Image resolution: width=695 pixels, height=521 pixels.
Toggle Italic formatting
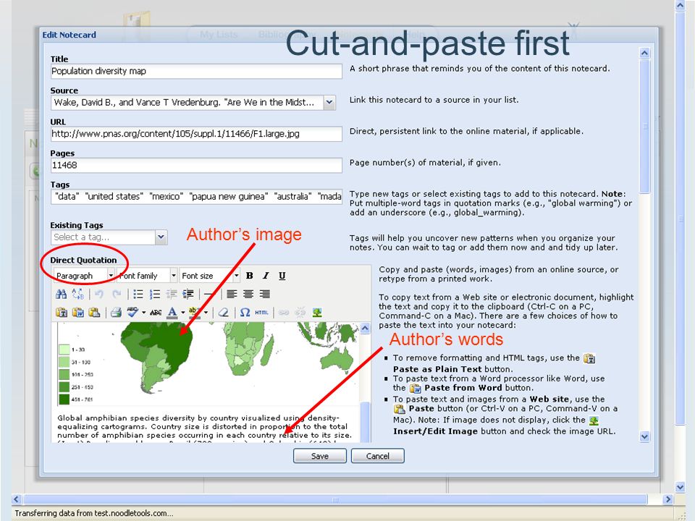(x=266, y=276)
